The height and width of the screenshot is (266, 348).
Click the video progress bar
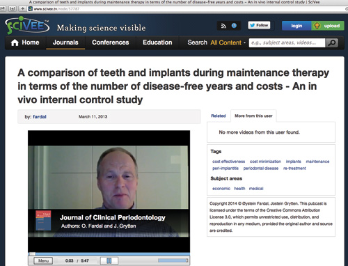click(x=109, y=254)
